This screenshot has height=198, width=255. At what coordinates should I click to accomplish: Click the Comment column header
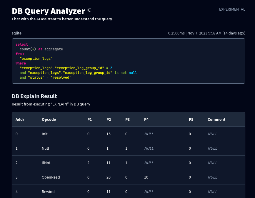pos(216,119)
